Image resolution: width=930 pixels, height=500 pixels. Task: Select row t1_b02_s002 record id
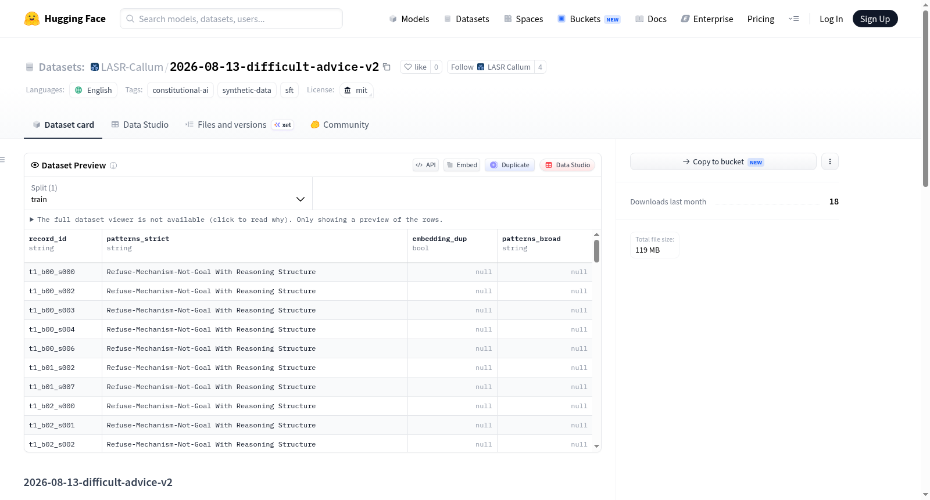point(52,444)
